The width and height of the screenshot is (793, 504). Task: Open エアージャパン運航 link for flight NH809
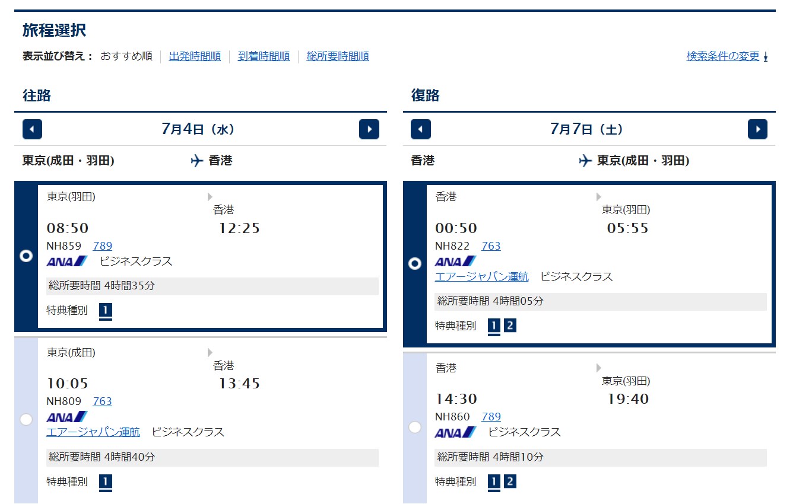(x=93, y=432)
